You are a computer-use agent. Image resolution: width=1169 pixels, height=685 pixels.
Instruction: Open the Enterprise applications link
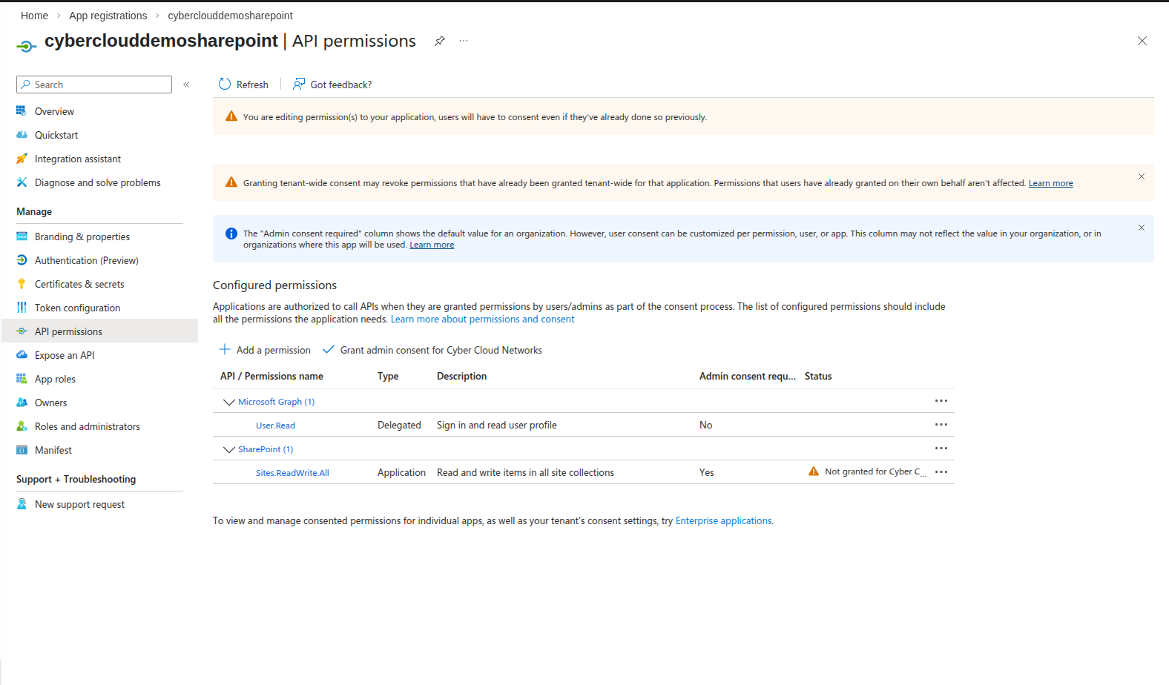coord(723,521)
